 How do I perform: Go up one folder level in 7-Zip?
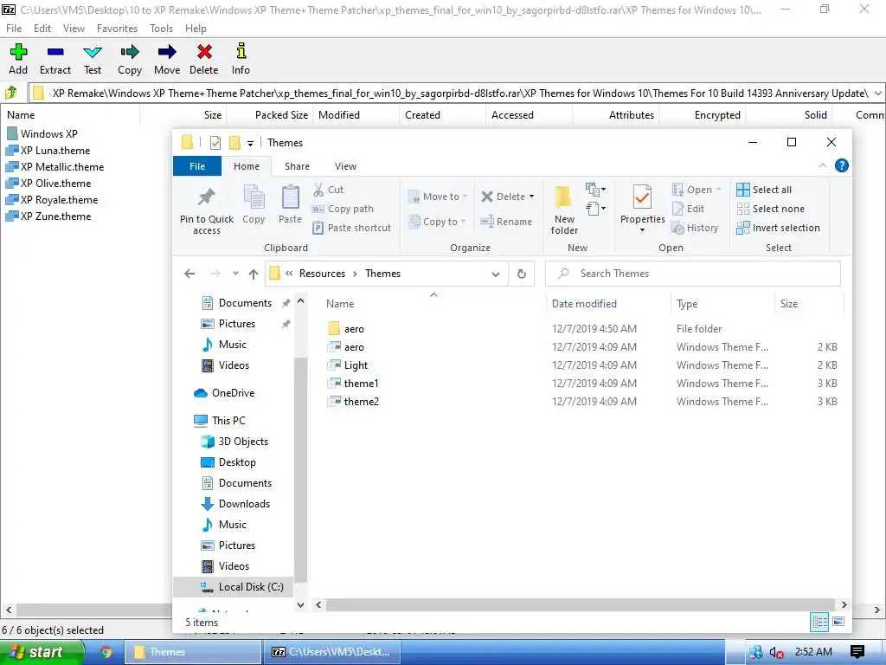point(10,93)
